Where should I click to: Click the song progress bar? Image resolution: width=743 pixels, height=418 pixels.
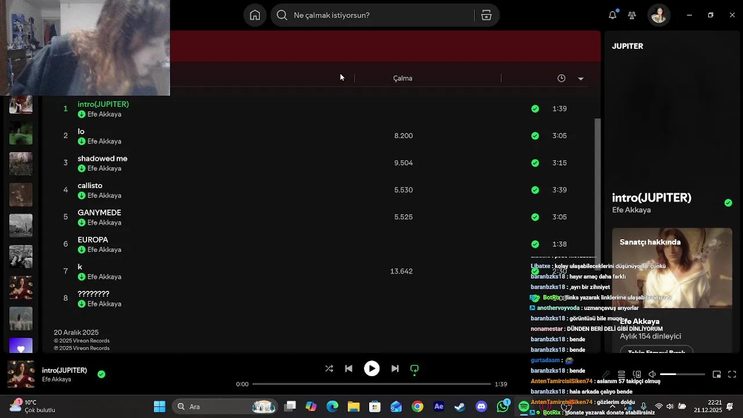(371, 384)
